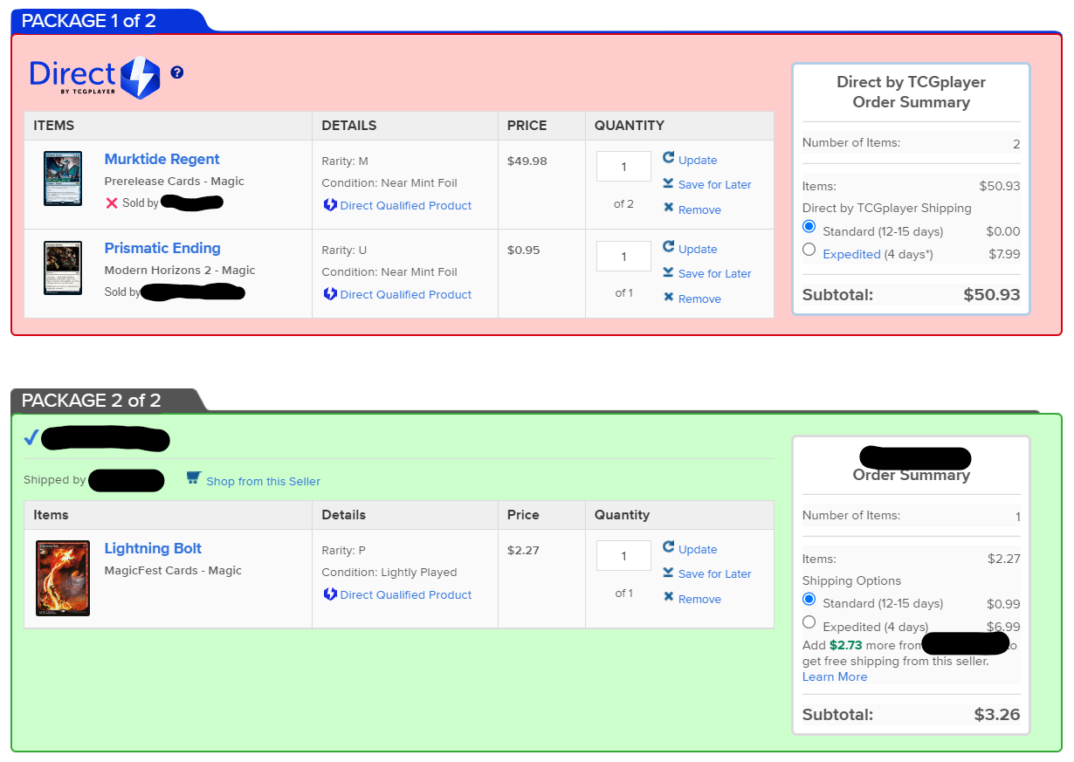Click Shop from this Seller link

pyautogui.click(x=263, y=481)
